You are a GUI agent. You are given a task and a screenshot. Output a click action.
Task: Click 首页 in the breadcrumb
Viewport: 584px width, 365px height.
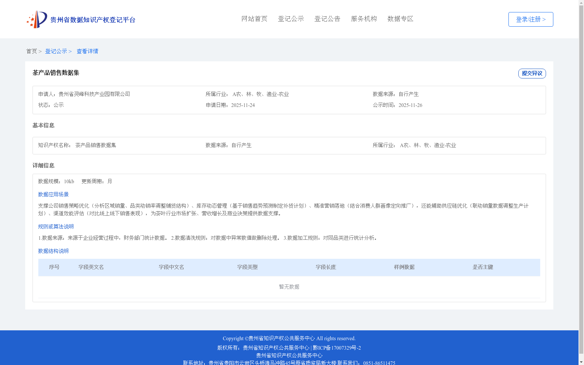[31, 51]
